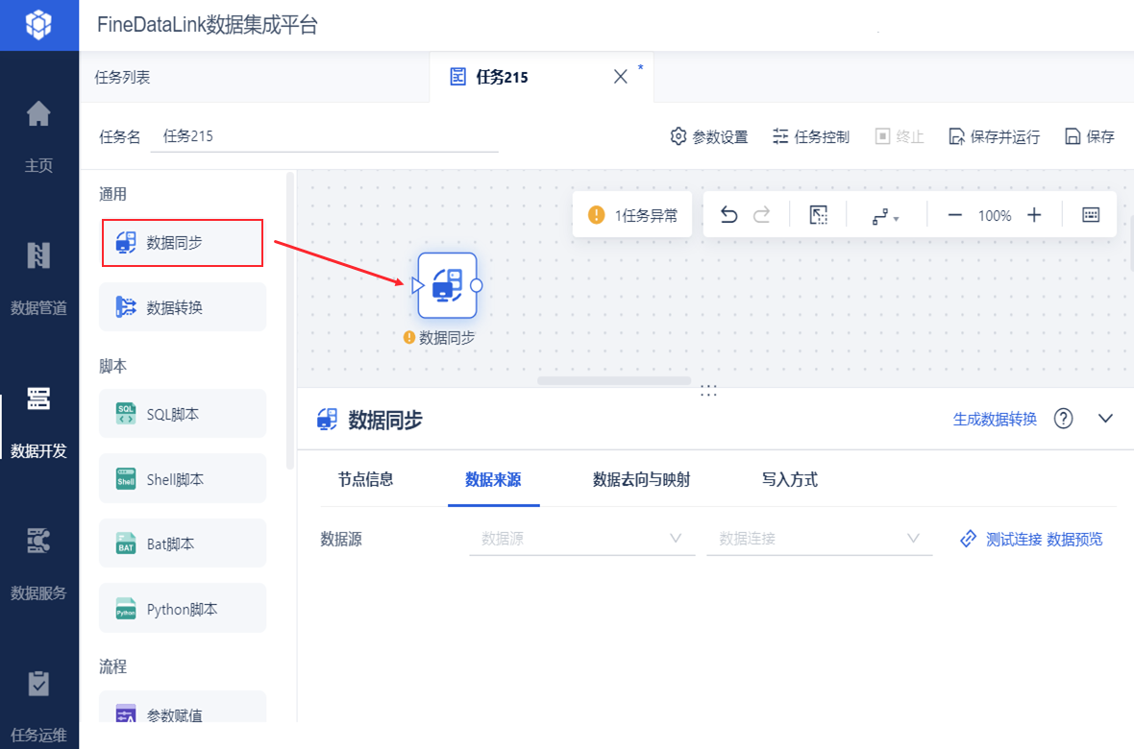Image resolution: width=1134 pixels, height=749 pixels.
Task: Click the 任务名 input field
Action: pos(324,136)
